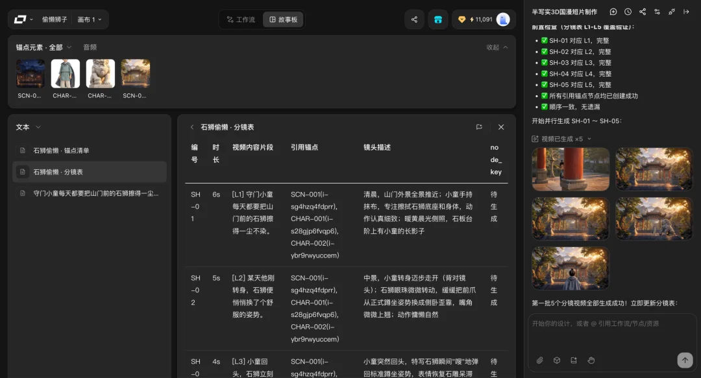Open the cyan store icon

(438, 19)
